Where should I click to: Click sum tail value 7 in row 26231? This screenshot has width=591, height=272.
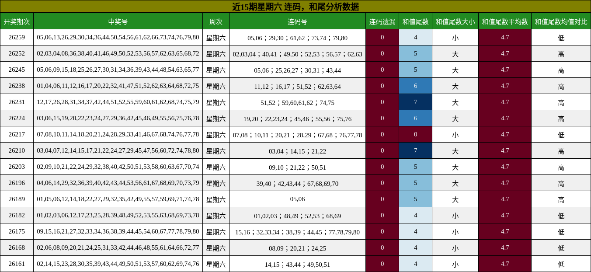(415, 102)
